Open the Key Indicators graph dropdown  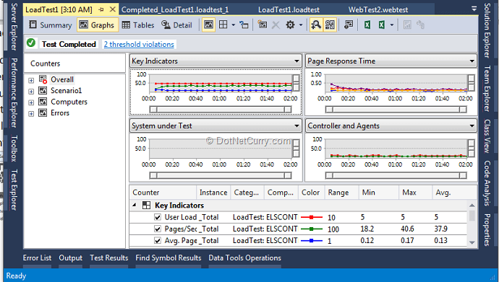297,61
